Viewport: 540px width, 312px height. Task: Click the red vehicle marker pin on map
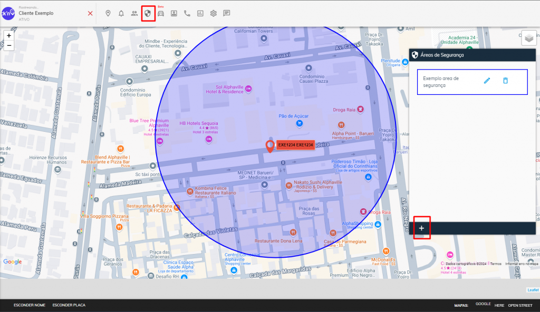[270, 147]
